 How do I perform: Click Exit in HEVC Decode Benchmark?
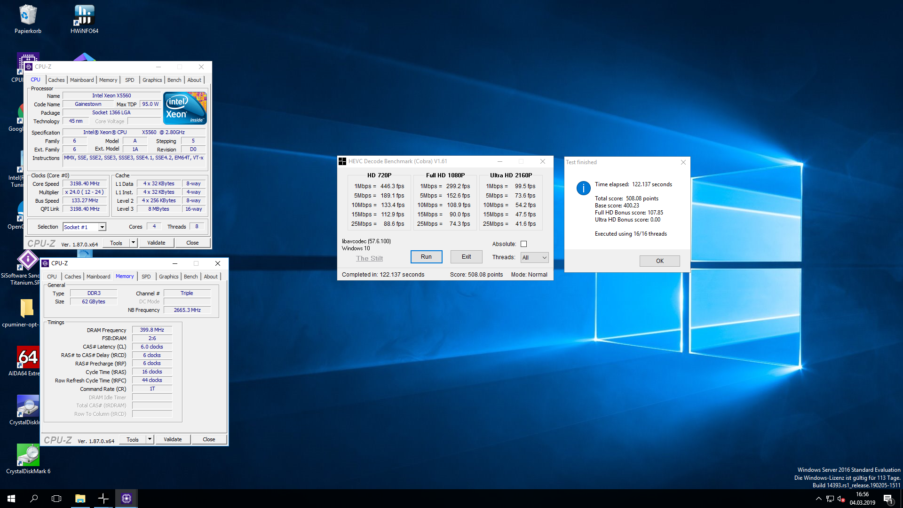tap(467, 257)
